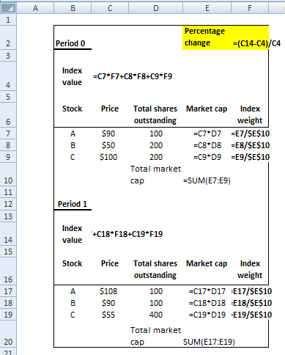Click the yellow 'Percentage change' cell
The width and height of the screenshot is (285, 355).
click(x=207, y=37)
